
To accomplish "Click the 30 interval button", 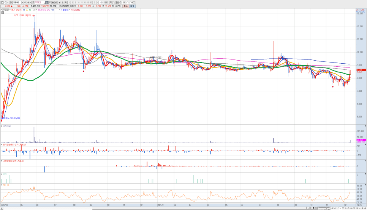I will (x=84, y=2).
